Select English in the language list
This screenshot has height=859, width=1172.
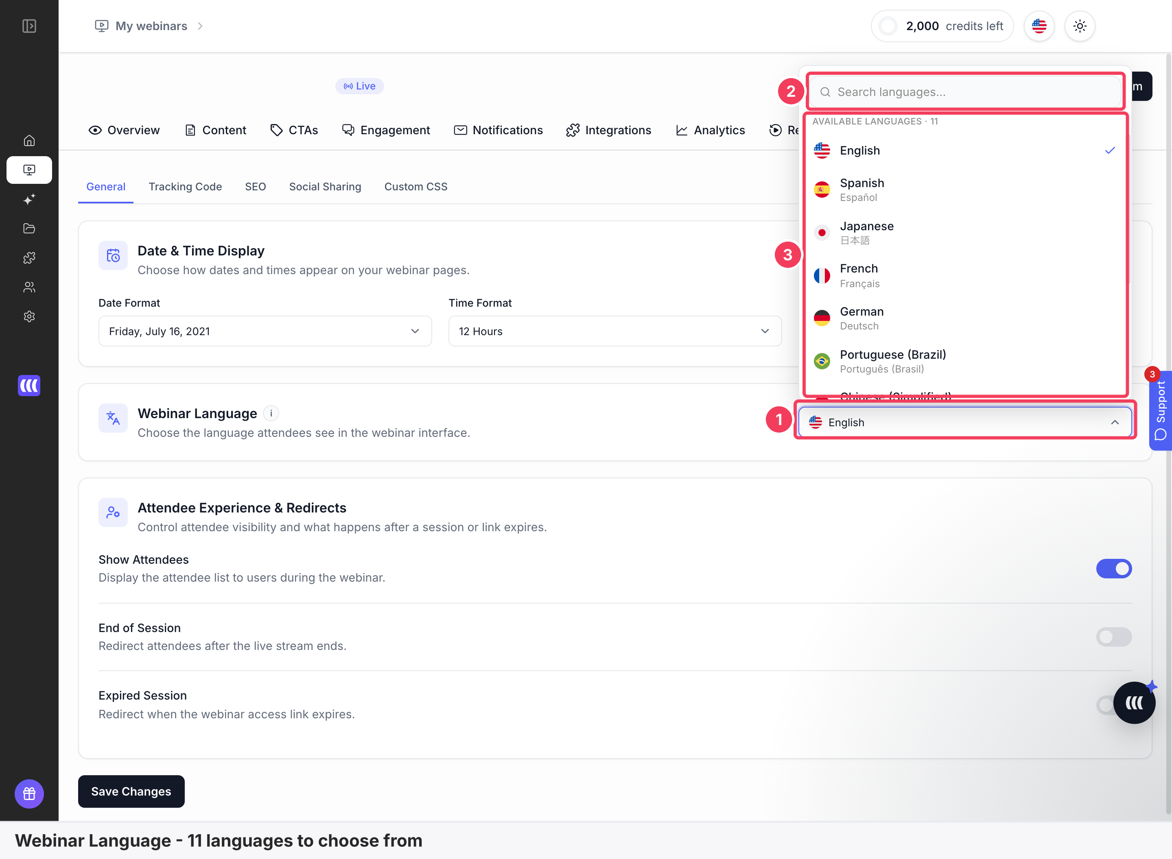pyautogui.click(x=965, y=150)
